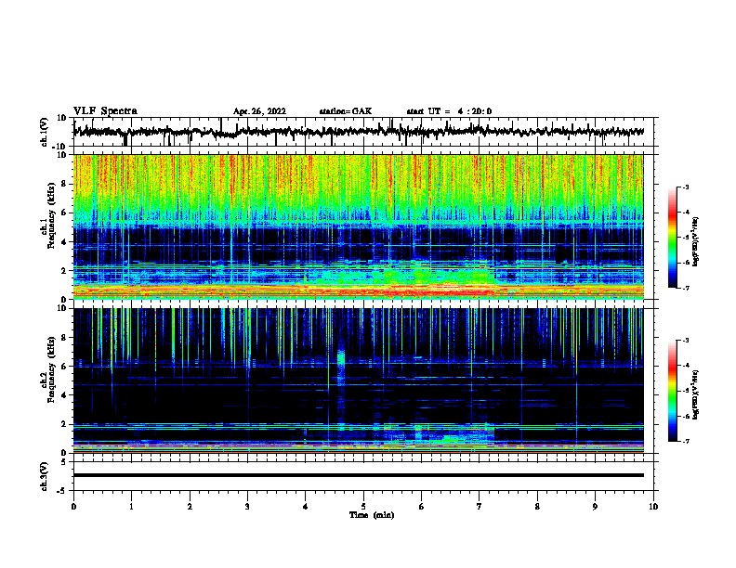Click time axis tick label "3"
This screenshot has height=568, width=736.
coord(247,507)
